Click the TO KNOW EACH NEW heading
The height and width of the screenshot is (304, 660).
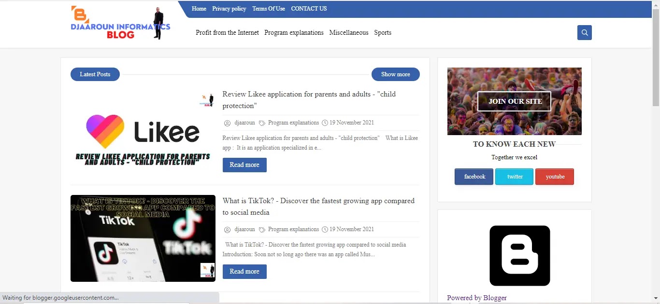pyautogui.click(x=514, y=144)
